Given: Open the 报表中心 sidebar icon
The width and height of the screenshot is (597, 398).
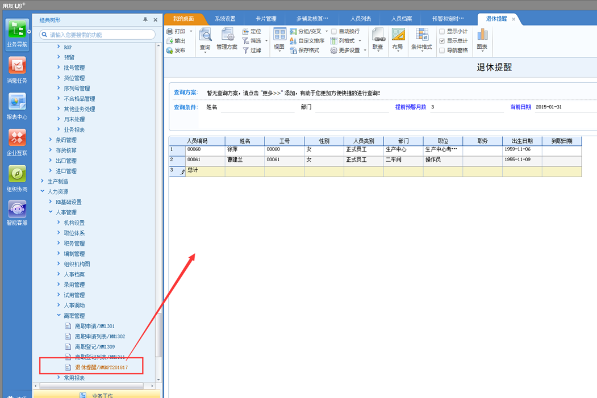Looking at the screenshot, I should 16,102.
